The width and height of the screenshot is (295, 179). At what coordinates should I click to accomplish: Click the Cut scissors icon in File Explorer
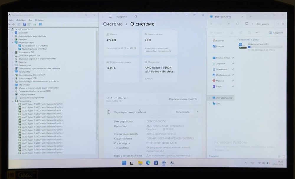[232, 33]
